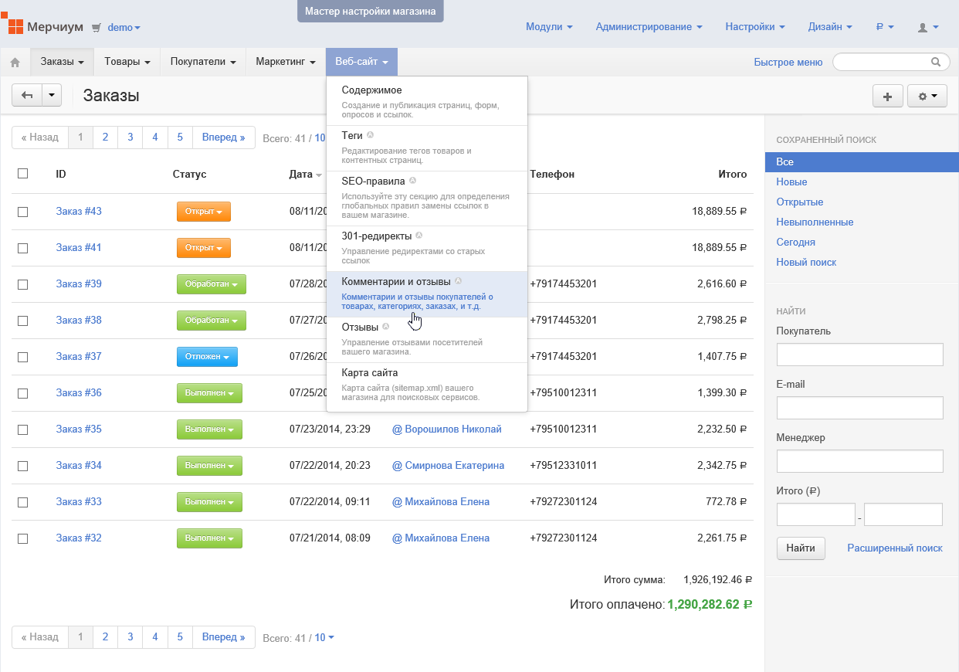The image size is (959, 672).
Task: Focus the E-mail input field
Action: pyautogui.click(x=859, y=408)
